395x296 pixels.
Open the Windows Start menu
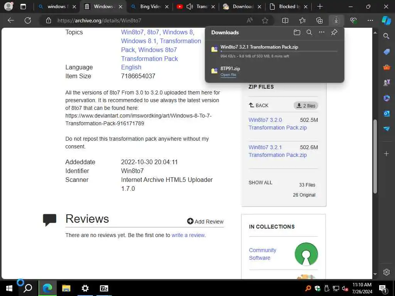(x=9, y=288)
